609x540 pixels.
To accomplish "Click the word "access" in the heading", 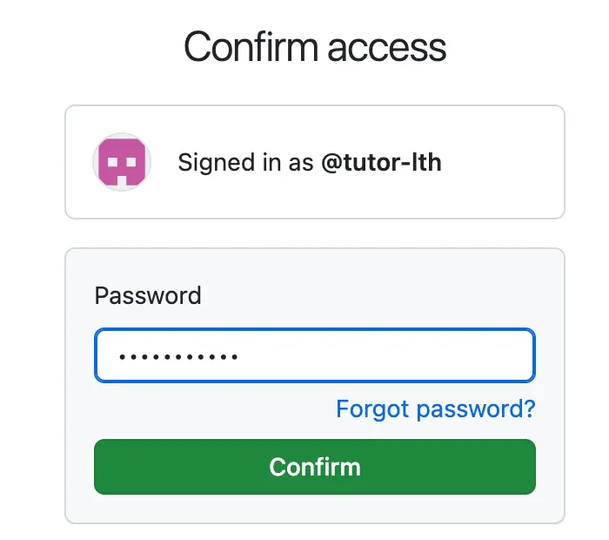I will [385, 47].
